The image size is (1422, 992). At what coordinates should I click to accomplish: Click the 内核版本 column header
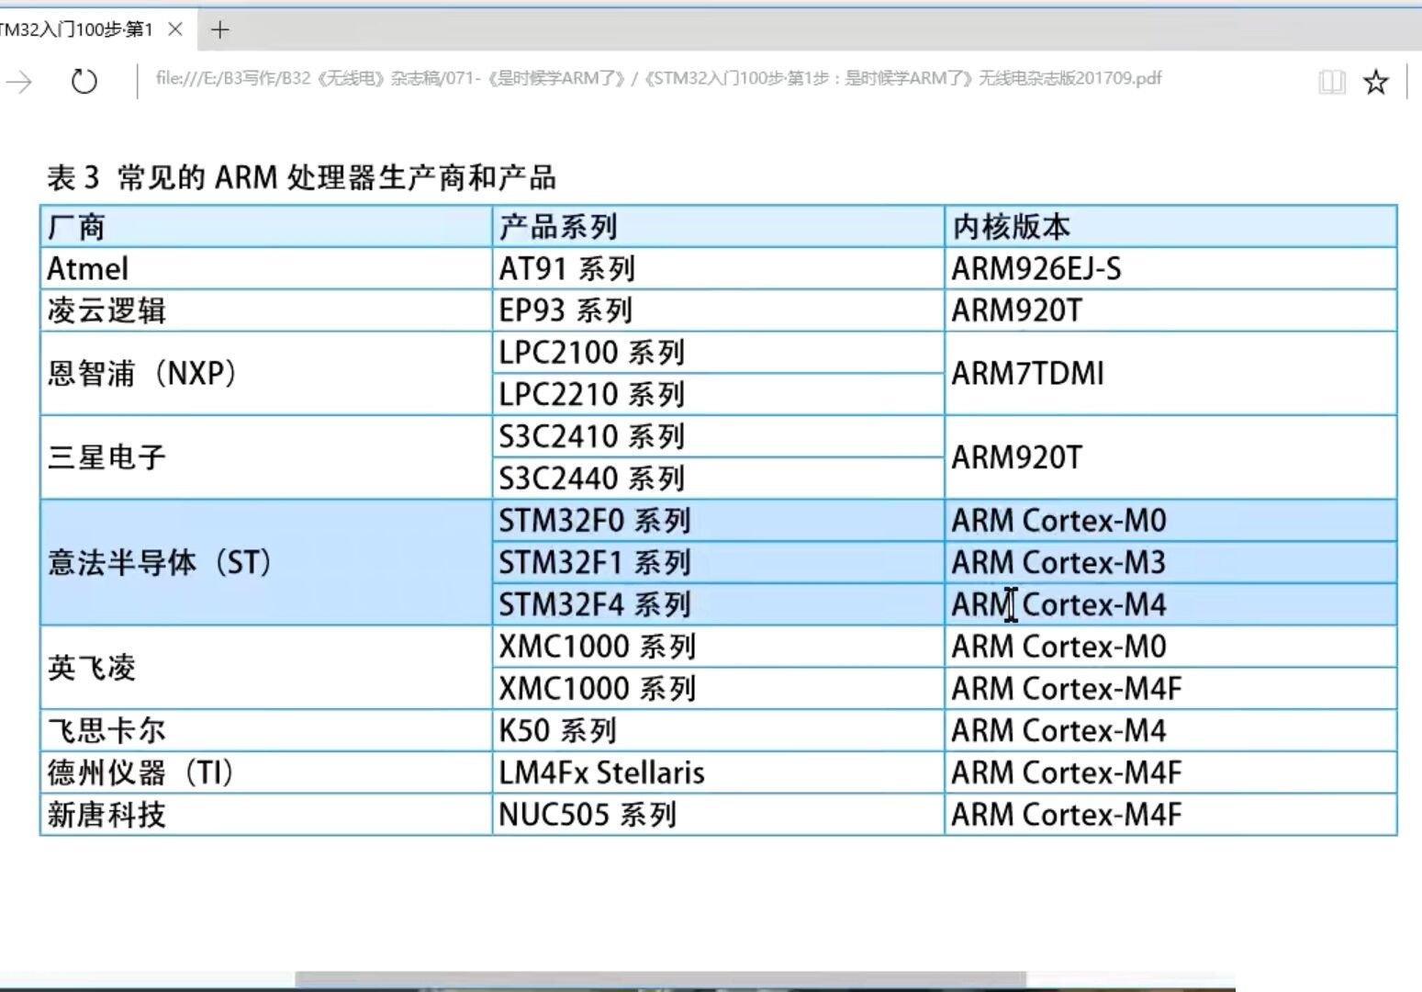[1170, 226]
